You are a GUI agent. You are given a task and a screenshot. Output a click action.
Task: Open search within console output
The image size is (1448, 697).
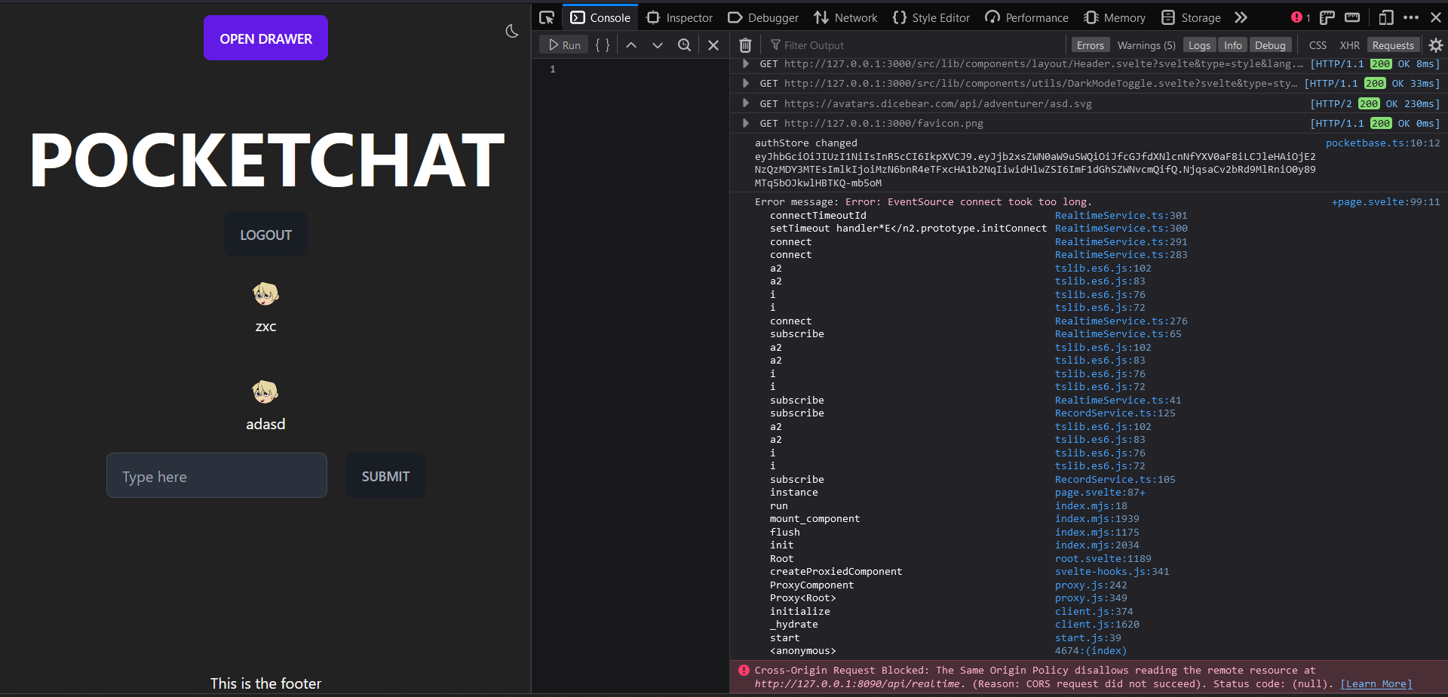tap(683, 45)
